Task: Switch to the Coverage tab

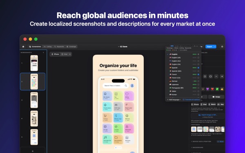Action: click(71, 47)
